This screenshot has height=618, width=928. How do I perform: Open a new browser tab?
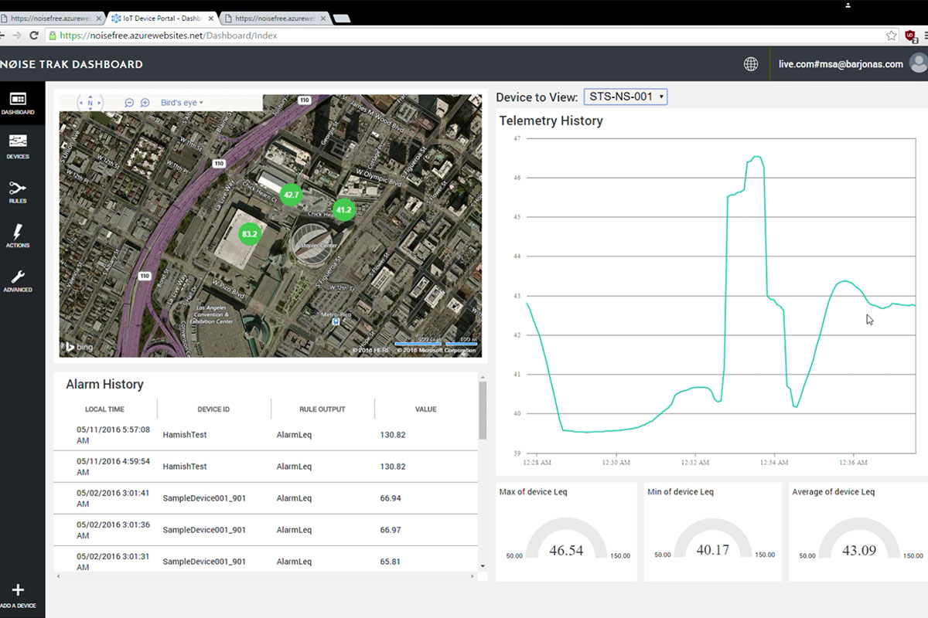[343, 19]
